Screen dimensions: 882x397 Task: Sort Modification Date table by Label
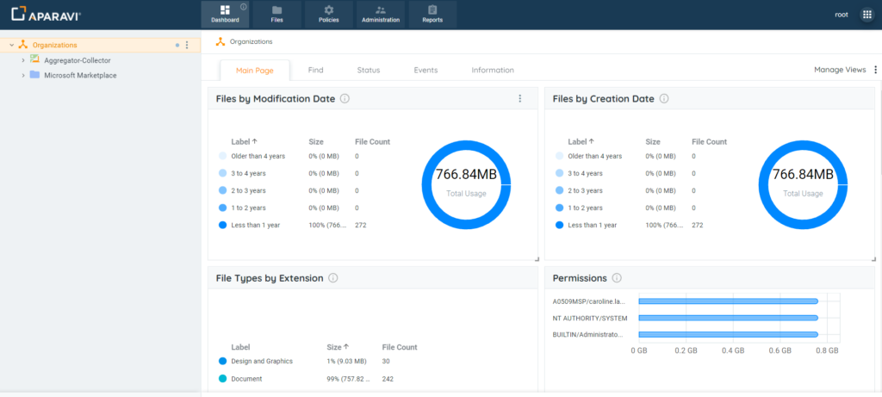(244, 142)
